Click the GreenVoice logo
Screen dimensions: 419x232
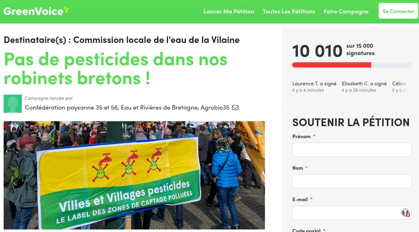click(x=36, y=11)
